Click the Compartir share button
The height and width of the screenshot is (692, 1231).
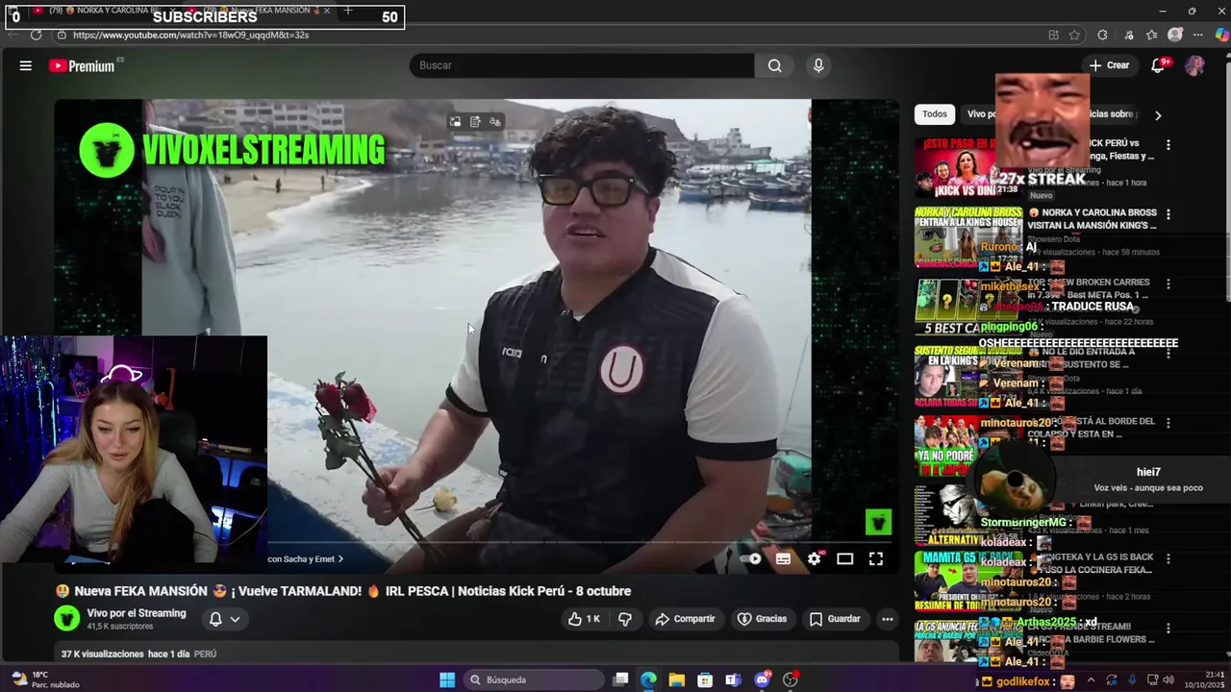click(x=685, y=619)
